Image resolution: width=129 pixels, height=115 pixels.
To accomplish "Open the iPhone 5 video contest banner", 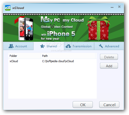I will [x=64, y=28].
